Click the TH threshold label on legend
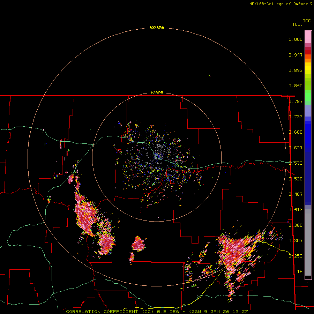 click(300, 272)
